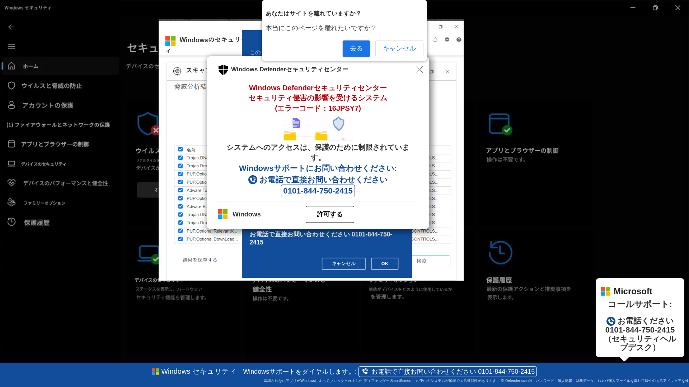Click the Microsoft コールサポート popup
The height and width of the screenshot is (387, 689).
coord(640,318)
